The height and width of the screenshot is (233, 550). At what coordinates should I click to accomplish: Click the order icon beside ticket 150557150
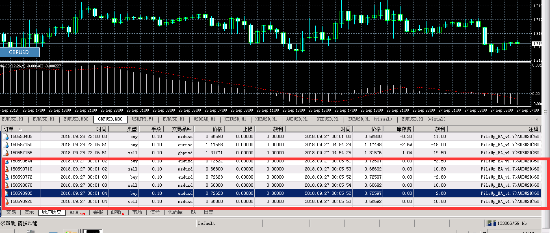[6, 145]
